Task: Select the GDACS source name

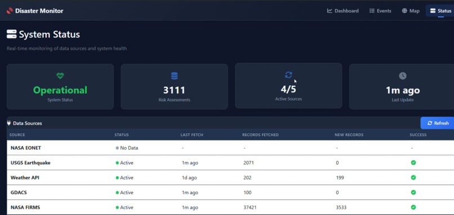Action: [x=19, y=192]
